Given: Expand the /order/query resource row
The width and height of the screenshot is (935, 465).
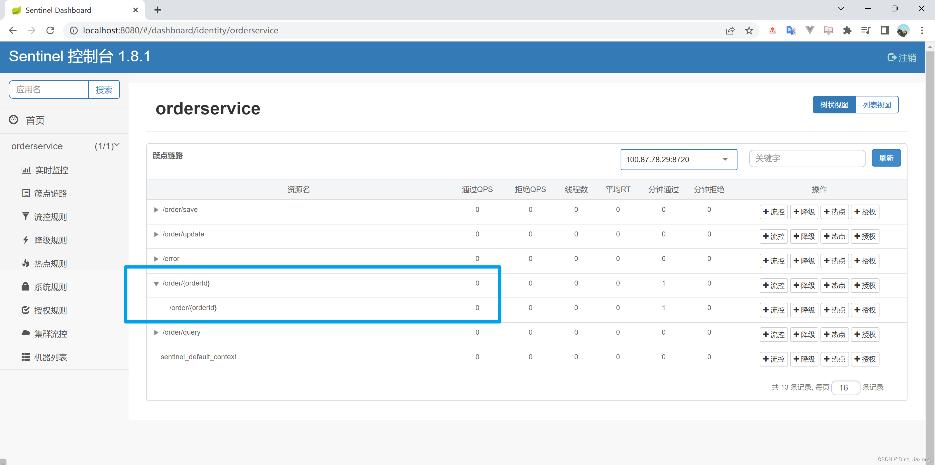Looking at the screenshot, I should (x=156, y=333).
